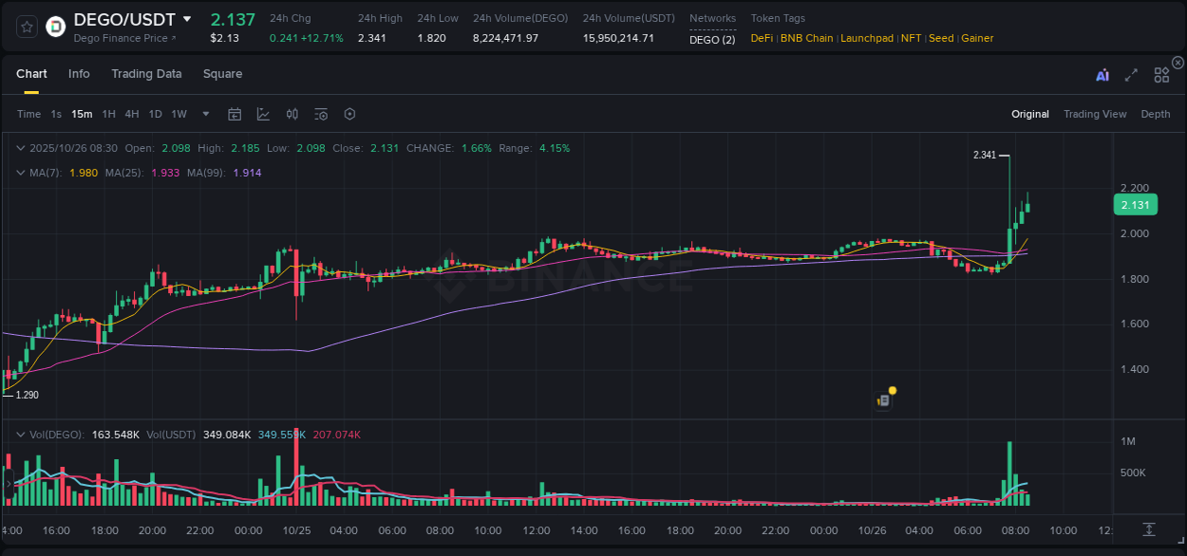Switch to the Trading Data tab
The image size is (1187, 556).
(146, 73)
